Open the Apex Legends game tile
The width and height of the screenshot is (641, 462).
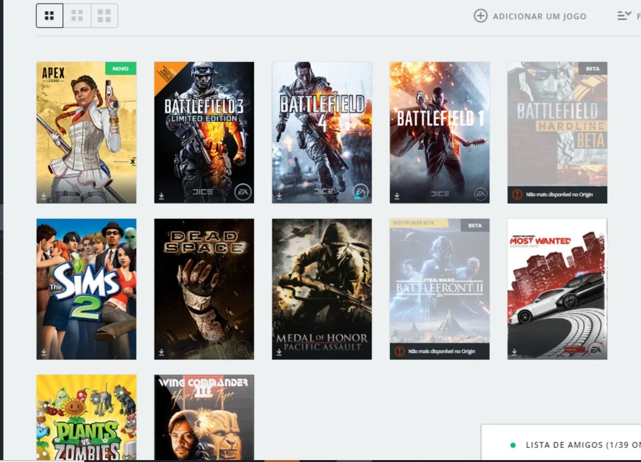point(86,132)
